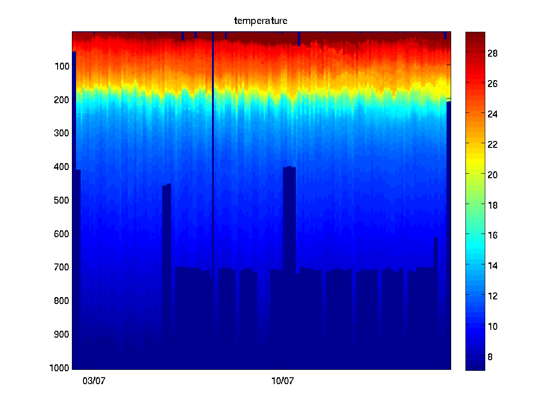Click colorbar value label 8

pyautogui.click(x=490, y=356)
